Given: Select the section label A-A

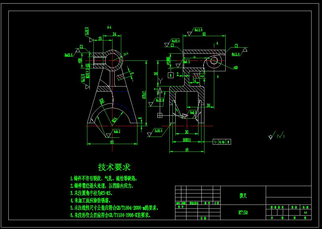Looking at the screenshot, I should click(109, 27).
